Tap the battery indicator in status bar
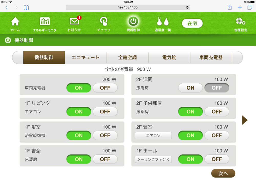 (x=252, y=2)
